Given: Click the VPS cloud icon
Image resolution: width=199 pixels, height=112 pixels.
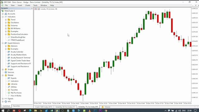Looking at the screenshot, I should point(6,101).
